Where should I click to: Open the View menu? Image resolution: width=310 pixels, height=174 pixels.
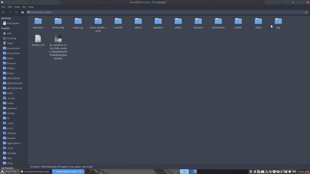(x=17, y=7)
